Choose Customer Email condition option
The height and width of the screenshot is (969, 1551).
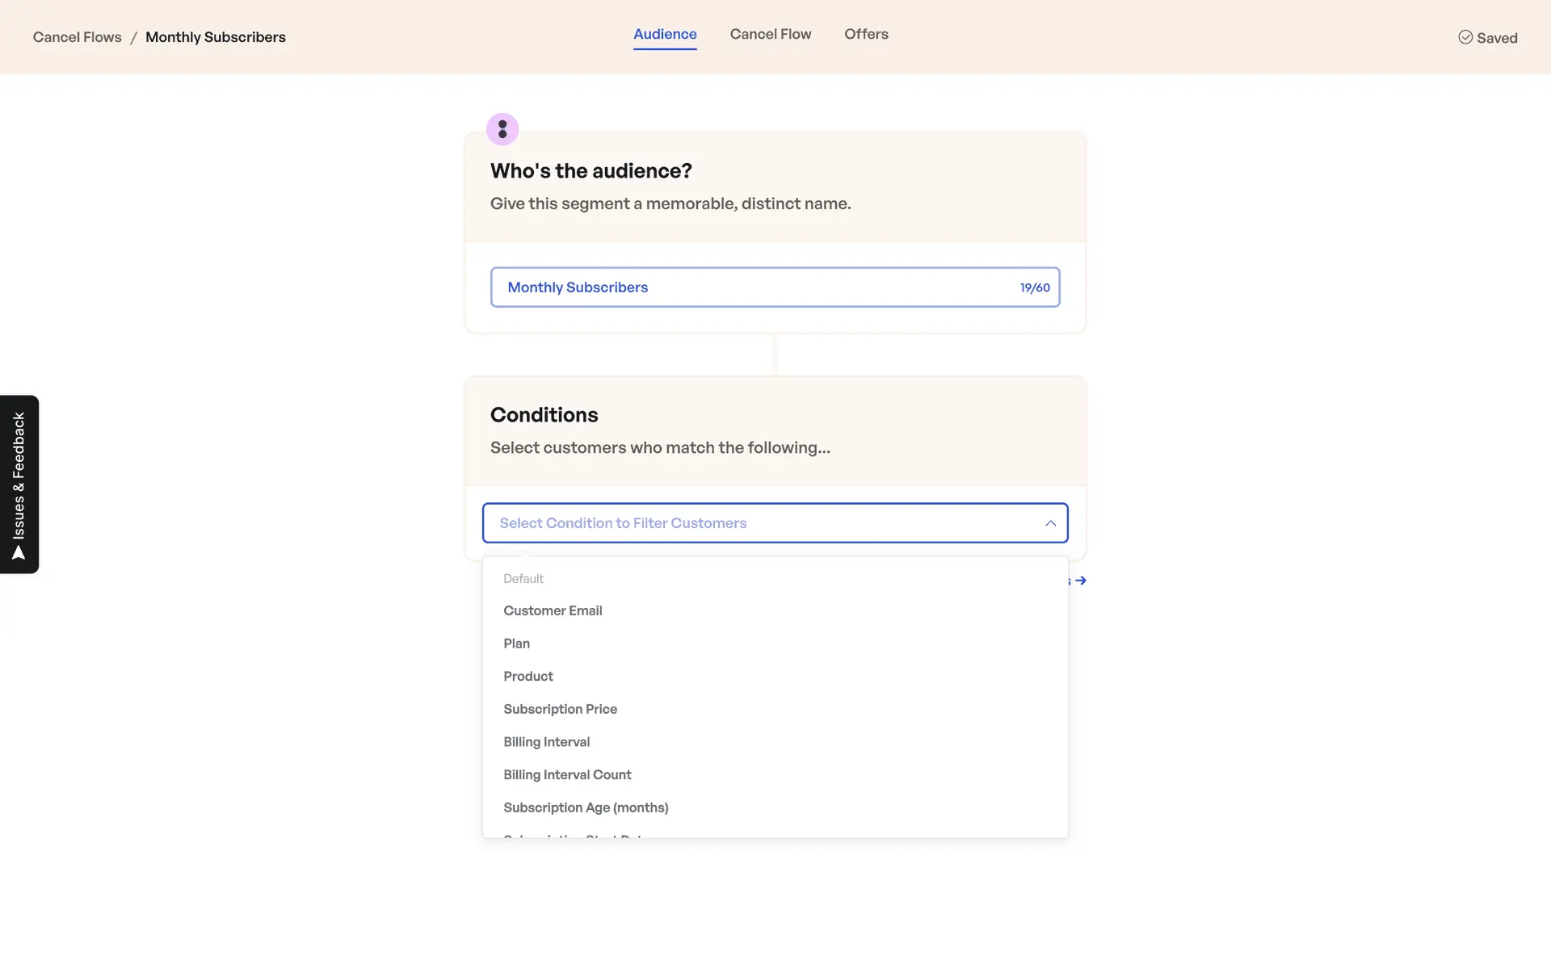[553, 610]
